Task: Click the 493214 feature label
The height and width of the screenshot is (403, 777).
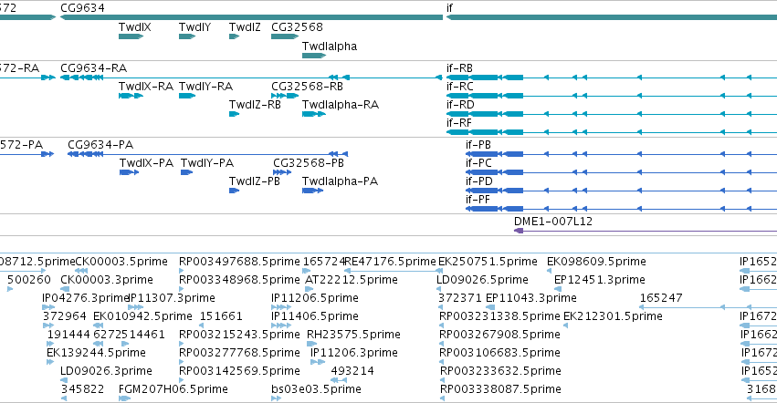Action: tap(352, 372)
